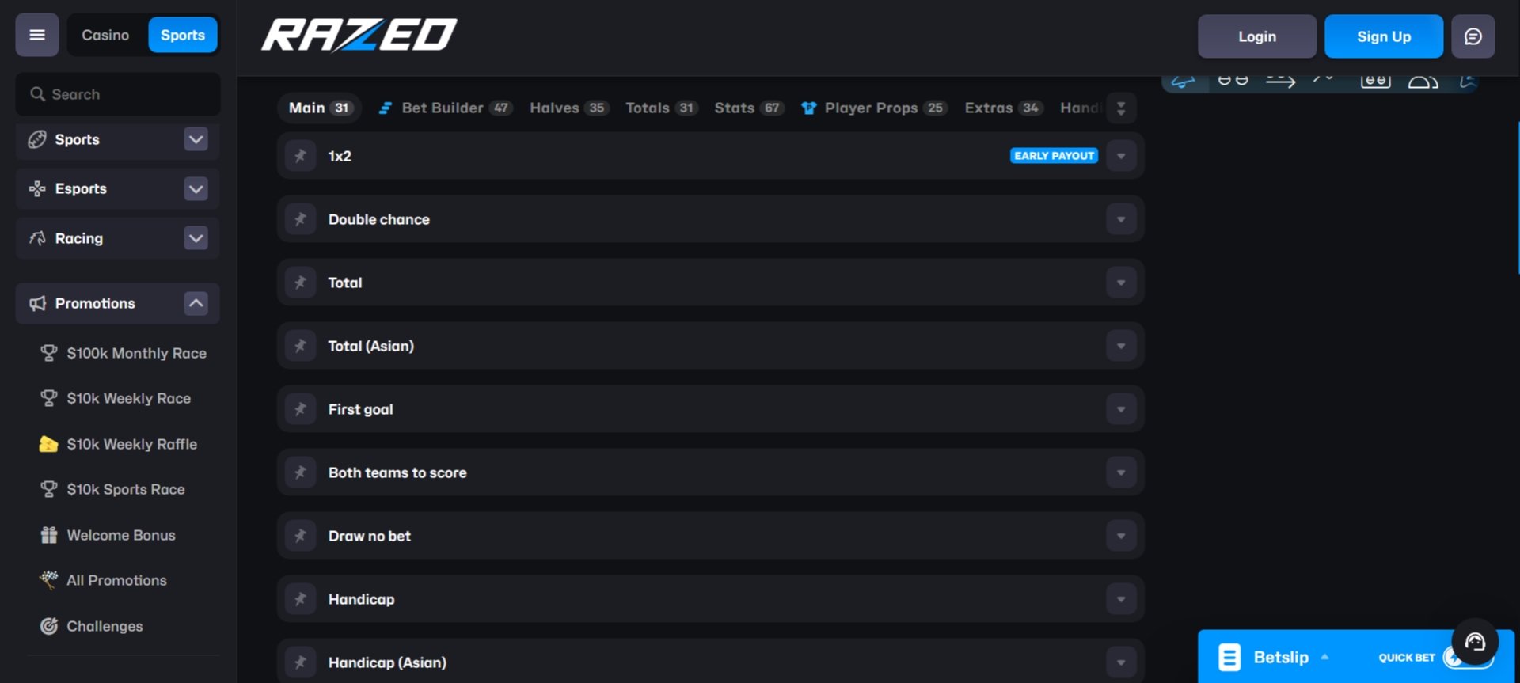Click the Login button
Screen dimensions: 1520x683
pos(1257,36)
